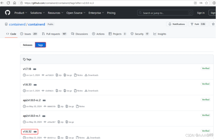The width and height of the screenshot is (216, 139).
Task: Open tag v1.6.32
Action: pyautogui.click(x=27, y=131)
